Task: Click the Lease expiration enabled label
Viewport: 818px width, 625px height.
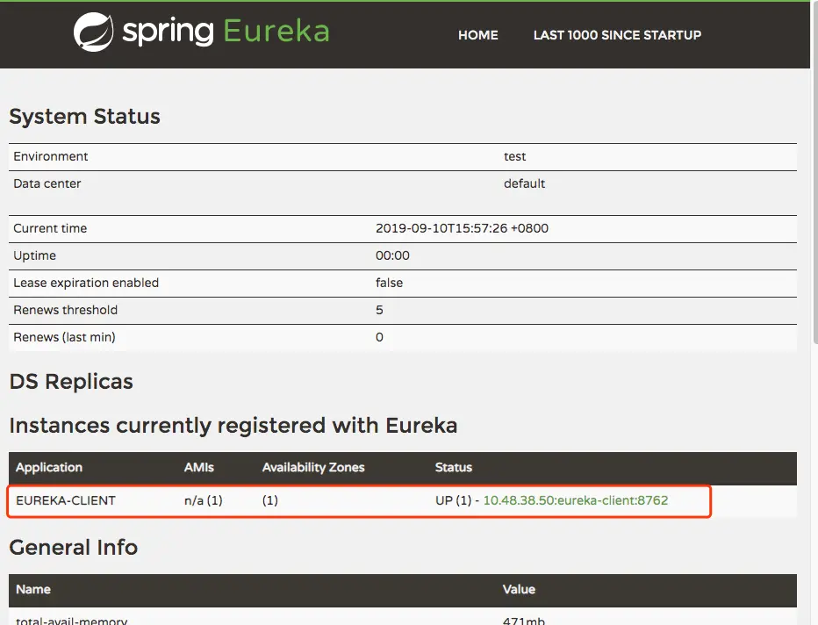Action: click(86, 283)
